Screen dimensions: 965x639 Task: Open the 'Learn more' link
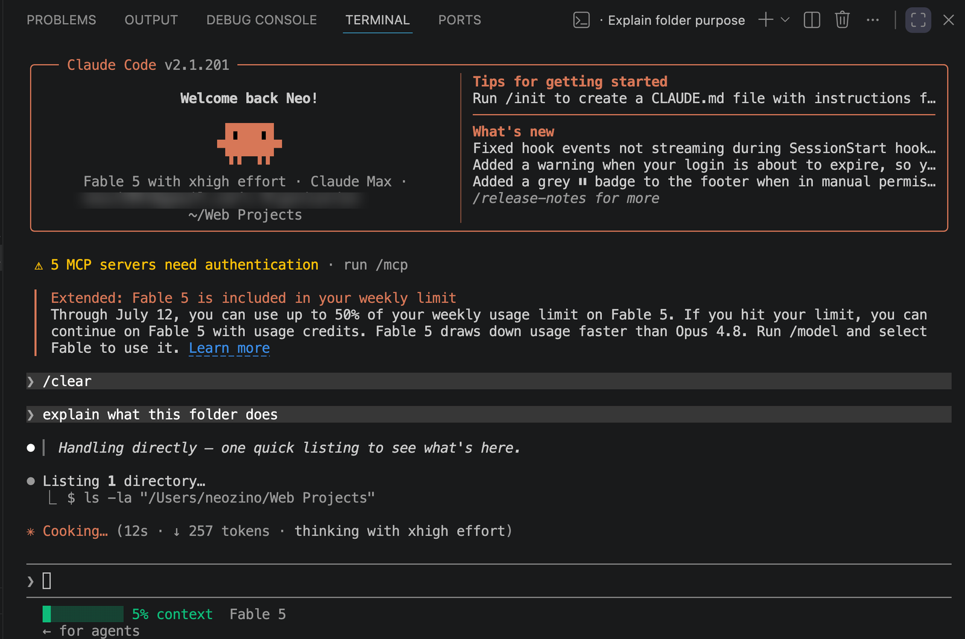coord(229,348)
